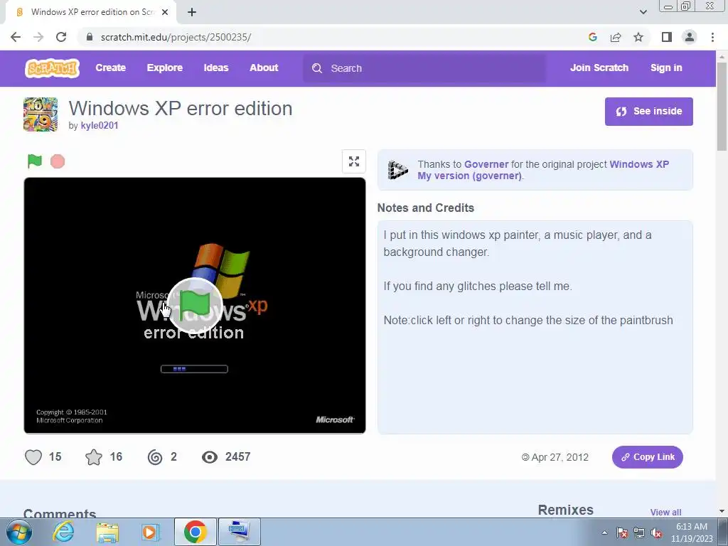Close the Windows XP error edition tab
The image size is (728, 546).
point(165,12)
